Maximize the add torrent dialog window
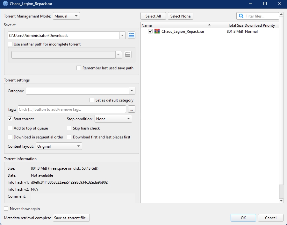 [x=265, y=4]
